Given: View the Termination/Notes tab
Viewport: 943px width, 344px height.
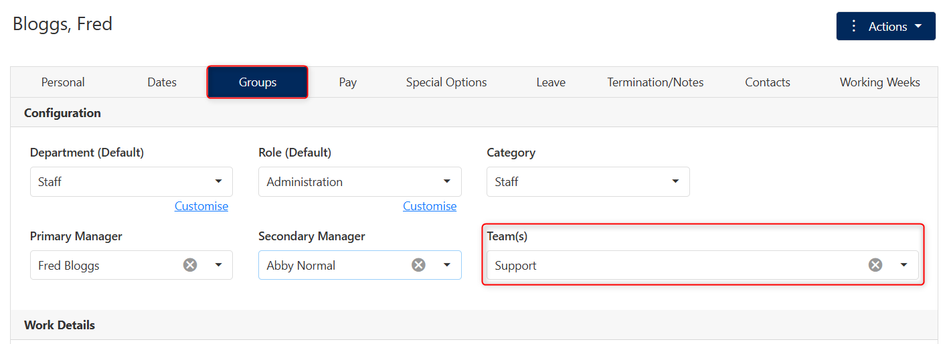Looking at the screenshot, I should pyautogui.click(x=655, y=82).
